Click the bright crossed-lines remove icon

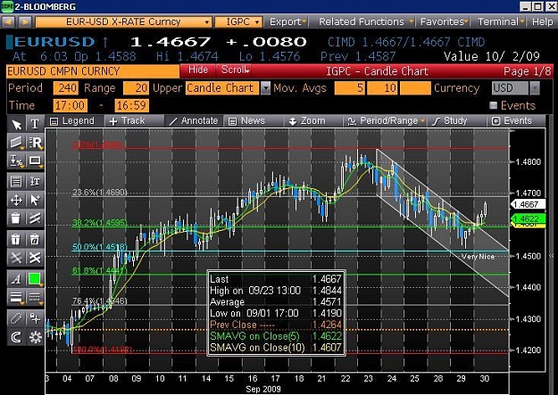click(x=35, y=258)
